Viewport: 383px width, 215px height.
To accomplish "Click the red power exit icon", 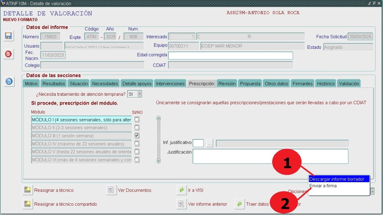I will click(x=8, y=54).
